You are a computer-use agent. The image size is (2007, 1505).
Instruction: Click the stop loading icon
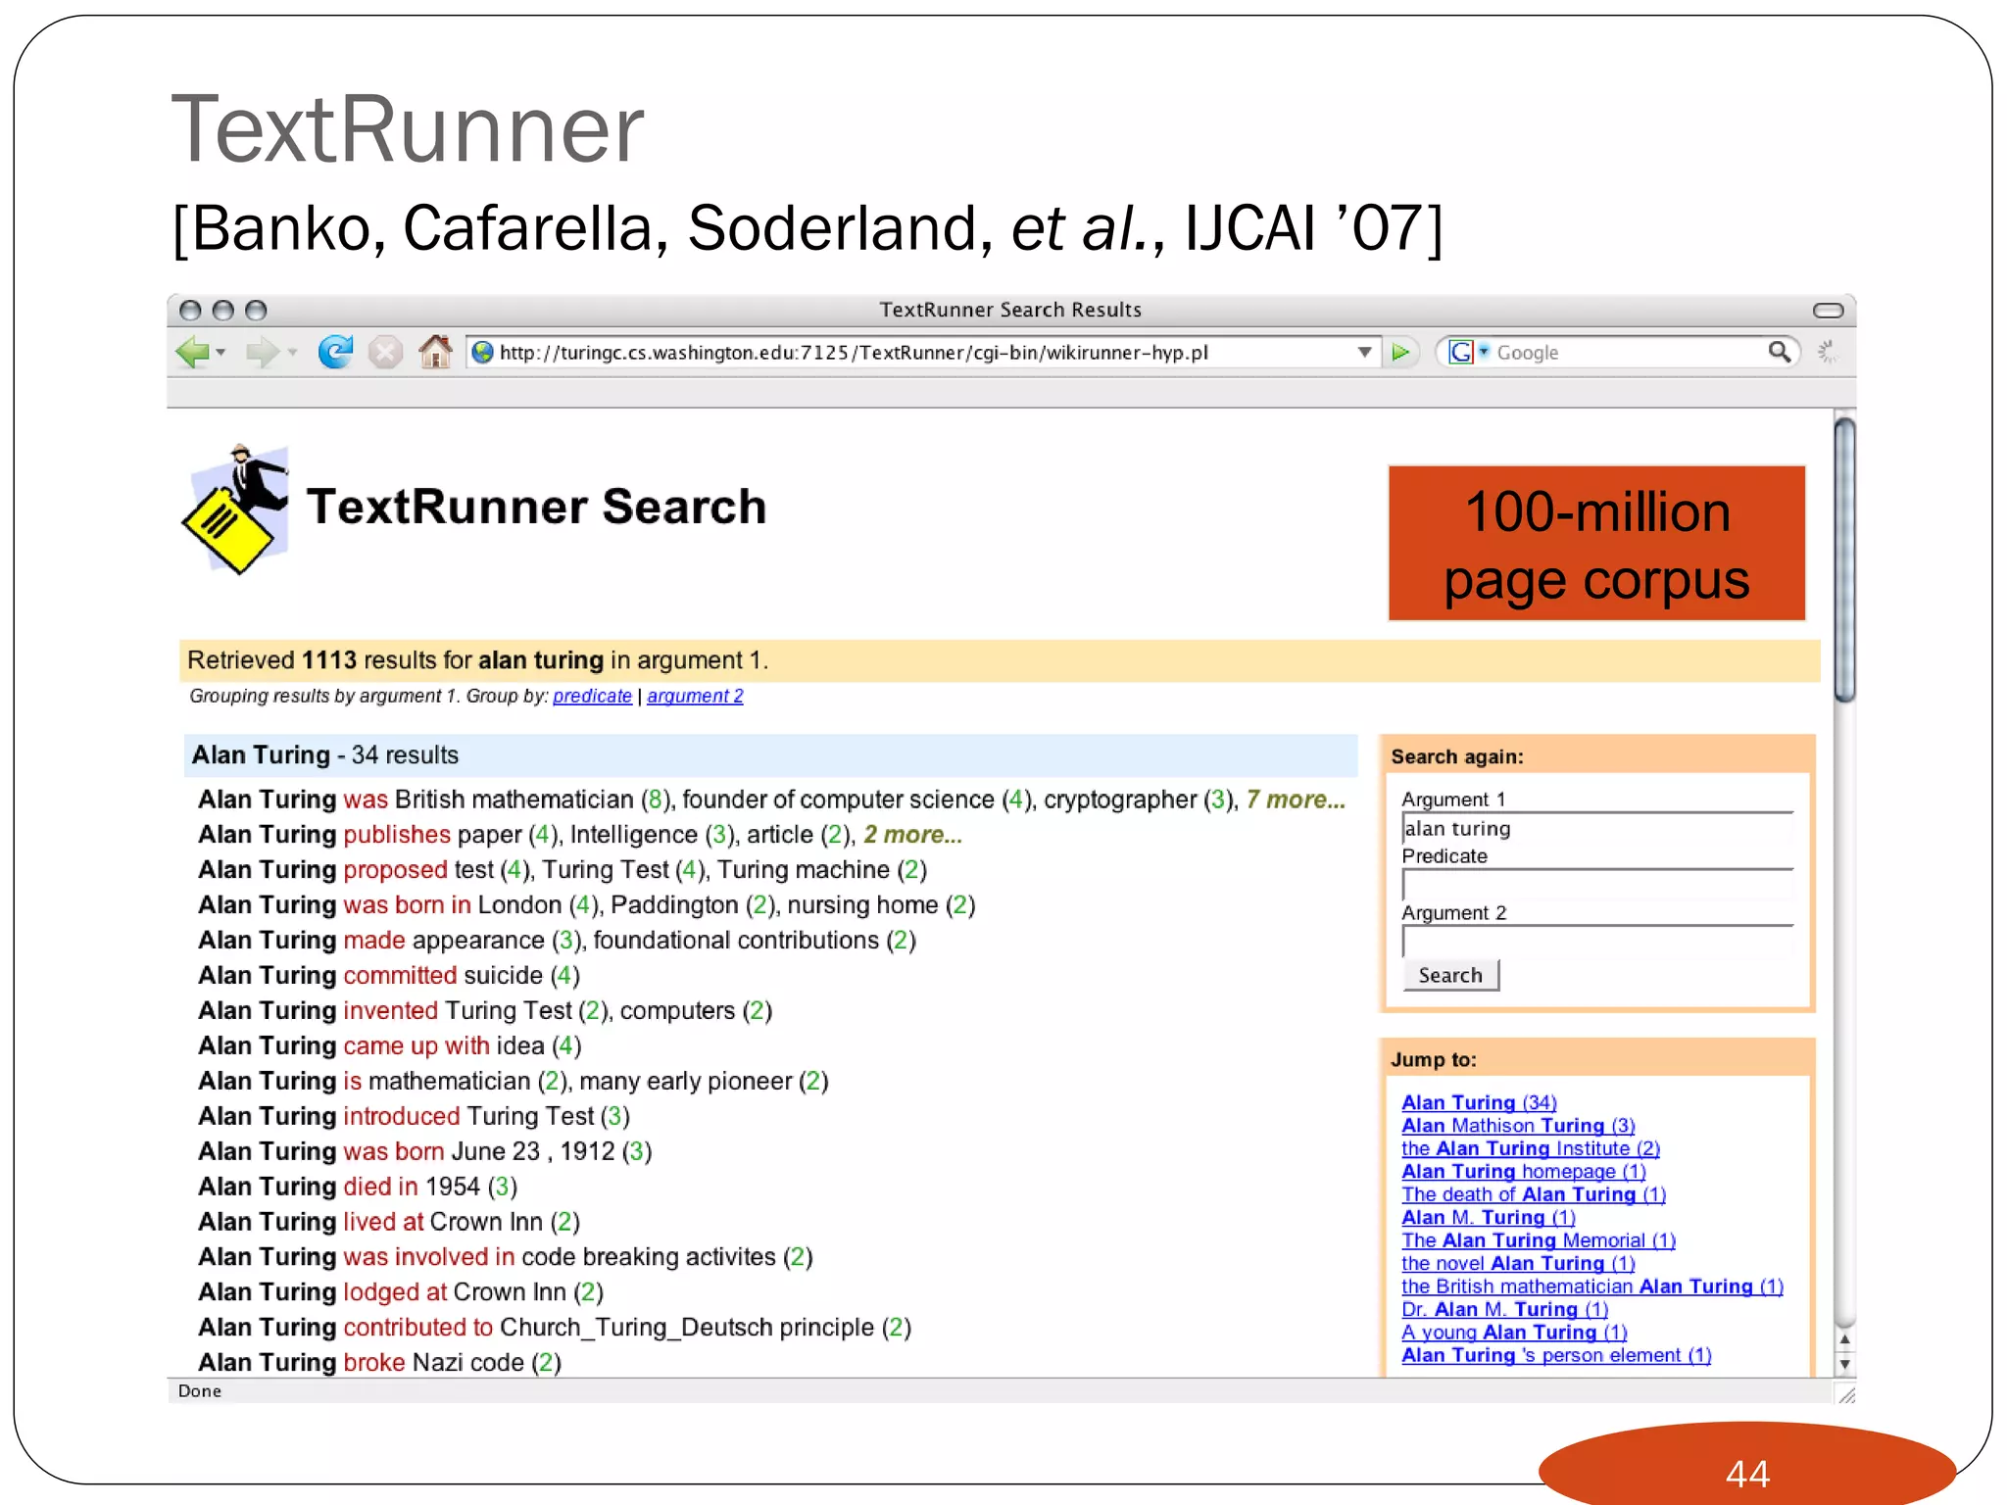(x=385, y=352)
